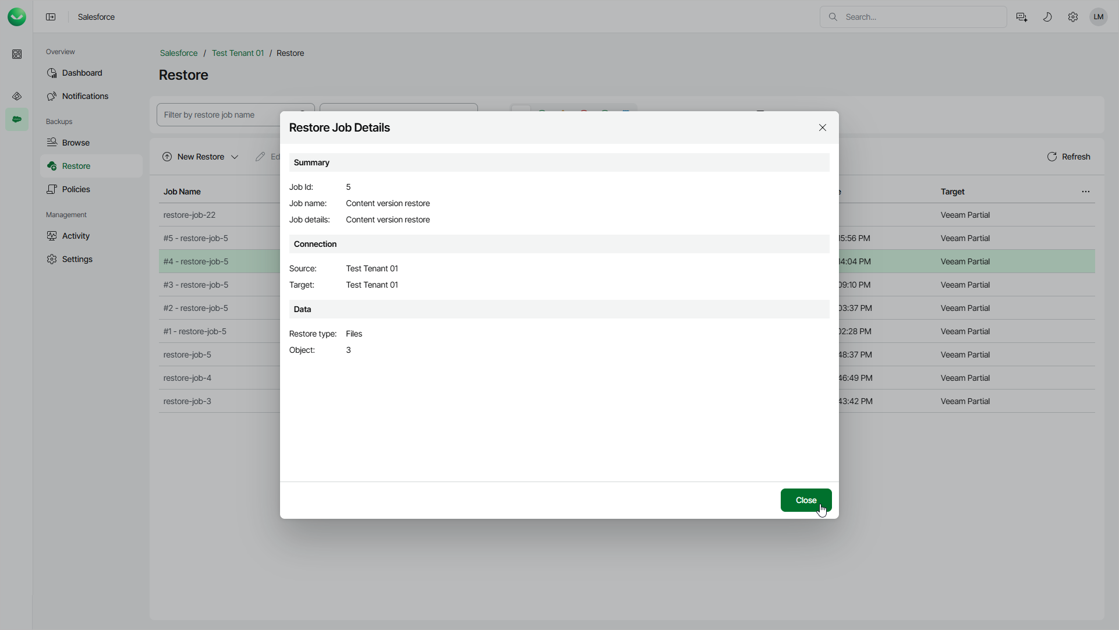Image resolution: width=1119 pixels, height=630 pixels.
Task: Close dialog with the X icon
Action: (823, 128)
